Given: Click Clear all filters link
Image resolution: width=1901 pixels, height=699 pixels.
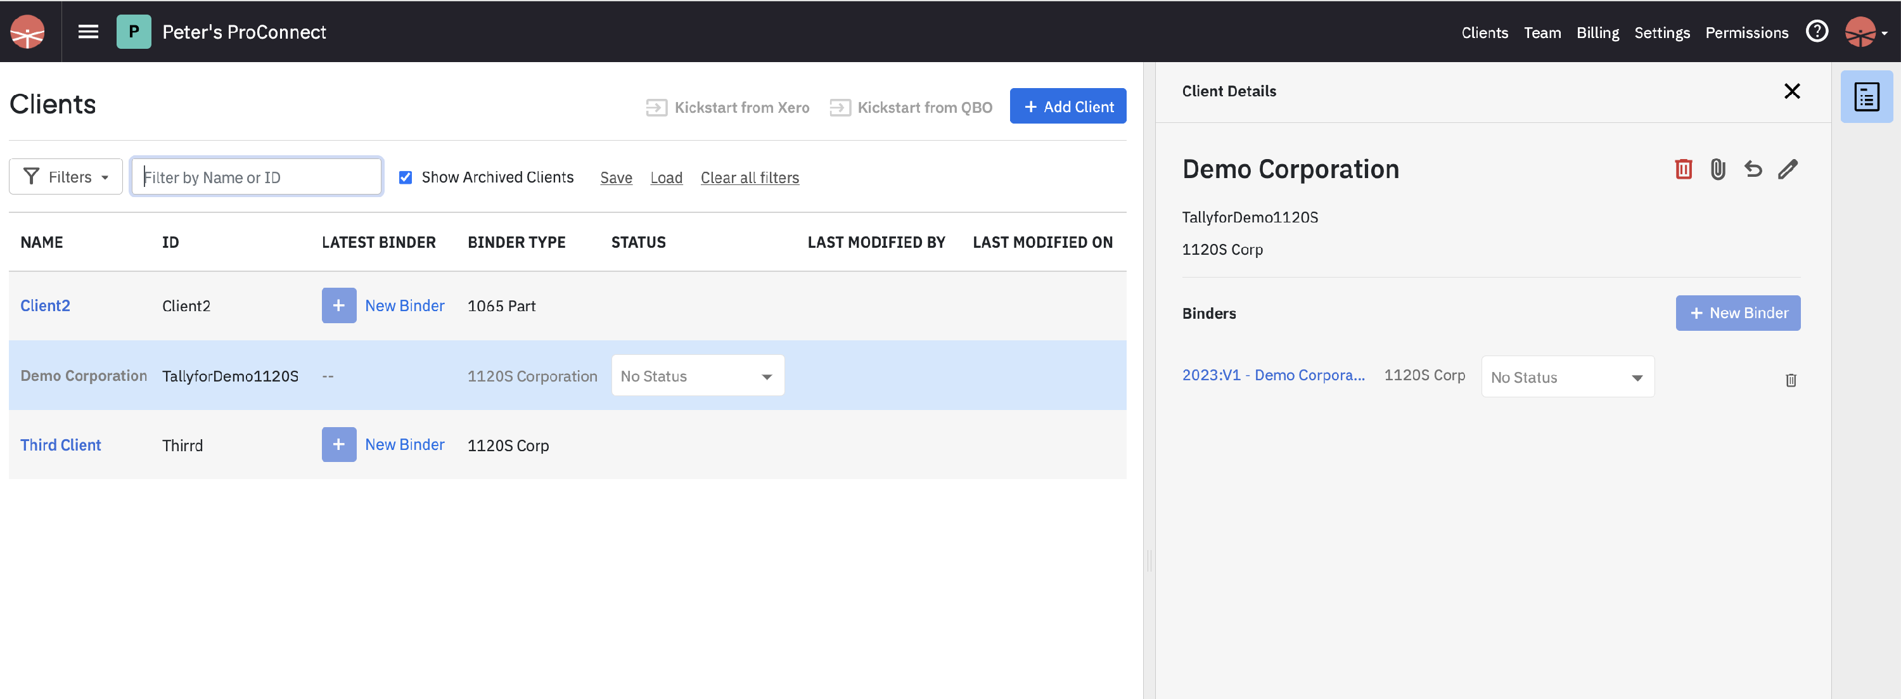Looking at the screenshot, I should 749,178.
